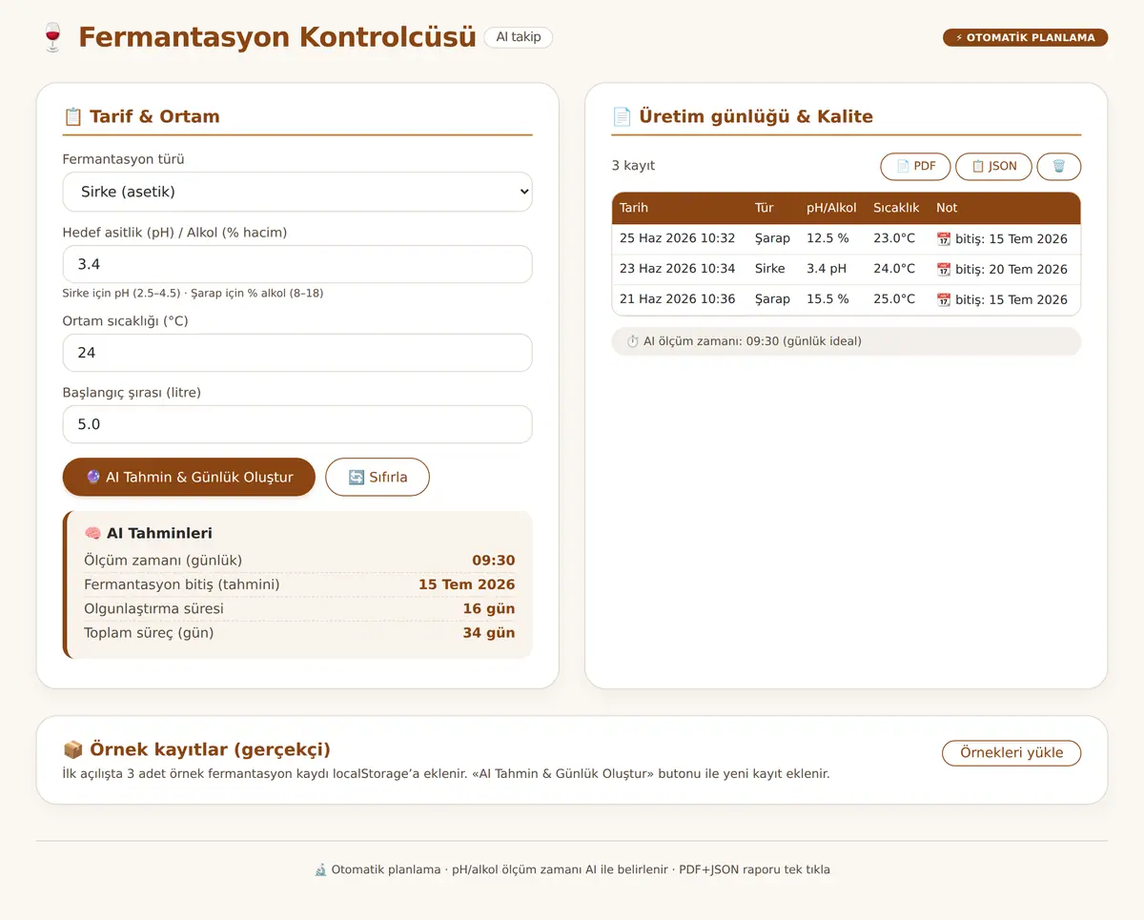Click the Örnekleri yükle button
1144x920 pixels.
pos(1011,752)
